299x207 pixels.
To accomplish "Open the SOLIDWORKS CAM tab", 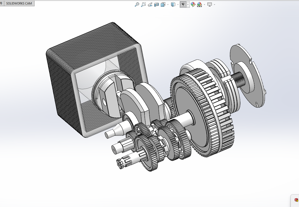I will pos(19,3).
